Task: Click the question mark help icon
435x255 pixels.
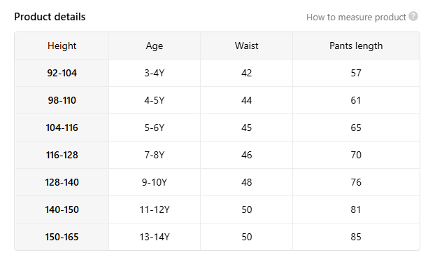Action: coord(413,16)
